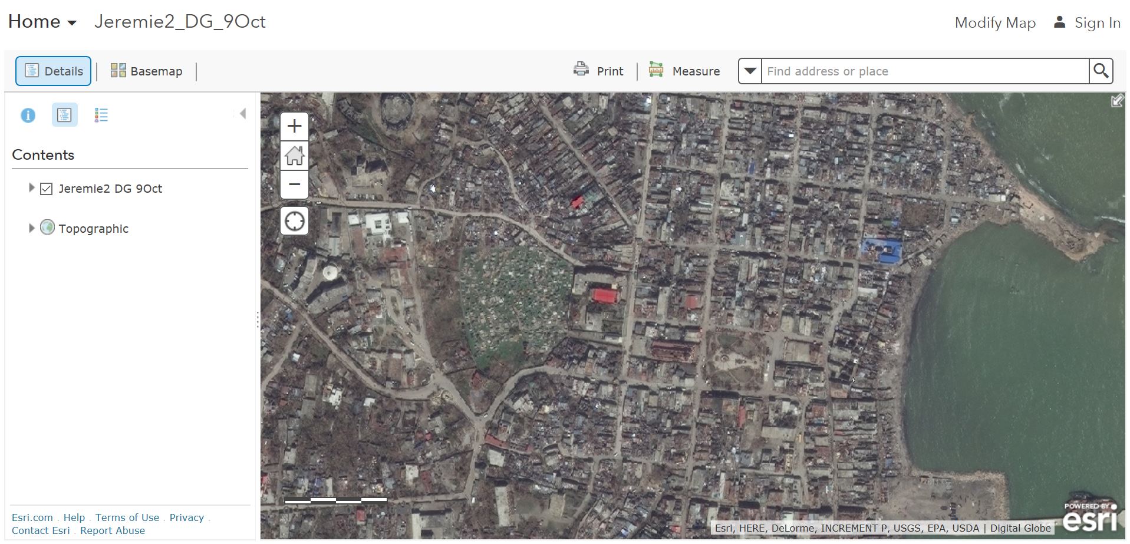Zoom in with the plus button

point(294,126)
